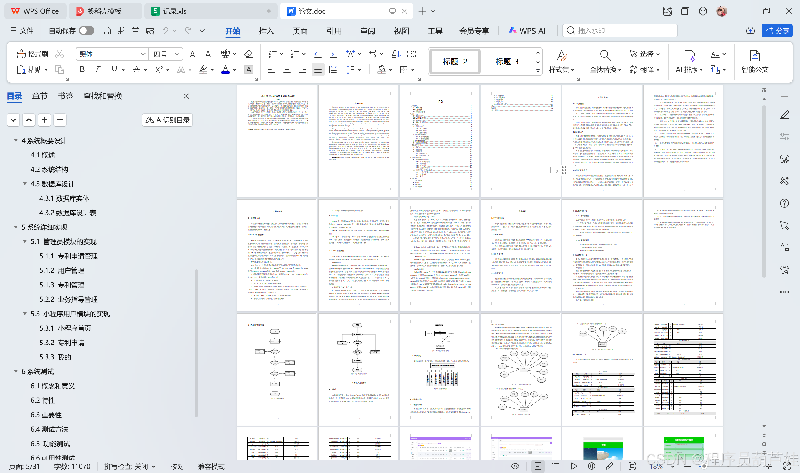Apply the 标题 3 heading style
800x473 pixels.
pyautogui.click(x=507, y=62)
